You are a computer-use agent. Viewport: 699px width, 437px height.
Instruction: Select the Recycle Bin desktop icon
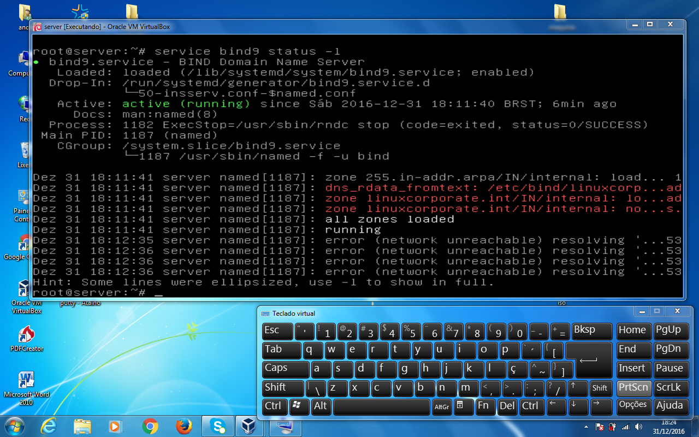tap(24, 155)
